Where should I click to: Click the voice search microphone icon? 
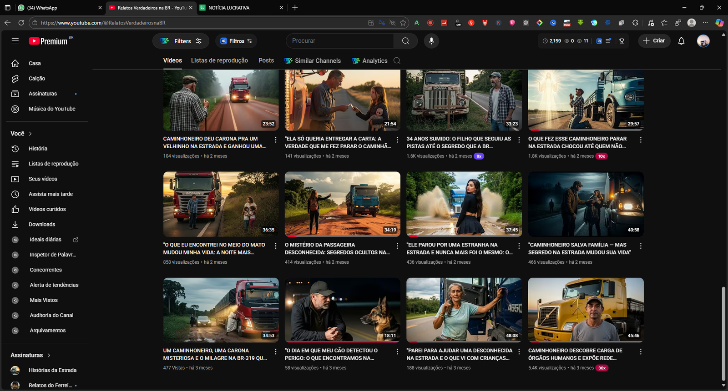coord(431,41)
